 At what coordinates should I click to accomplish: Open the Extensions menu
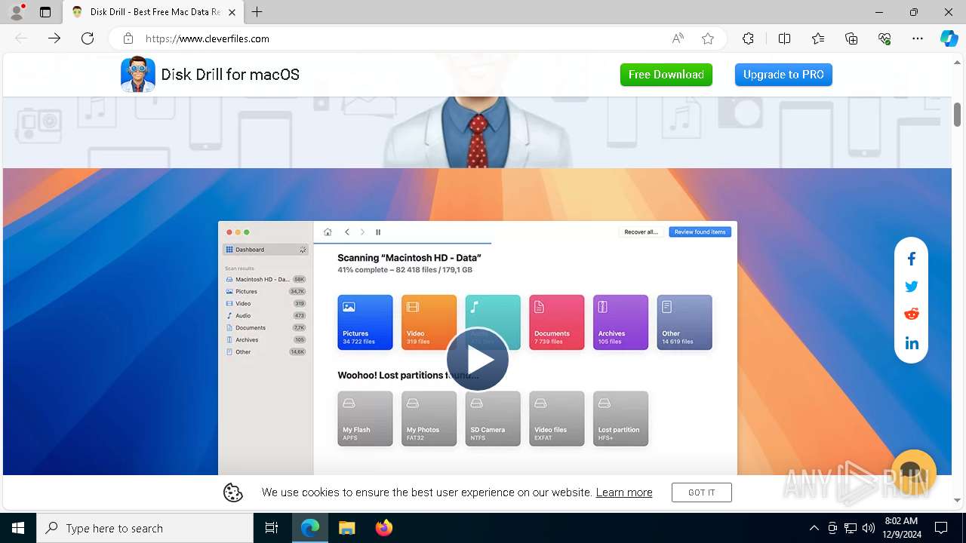pyautogui.click(x=748, y=38)
